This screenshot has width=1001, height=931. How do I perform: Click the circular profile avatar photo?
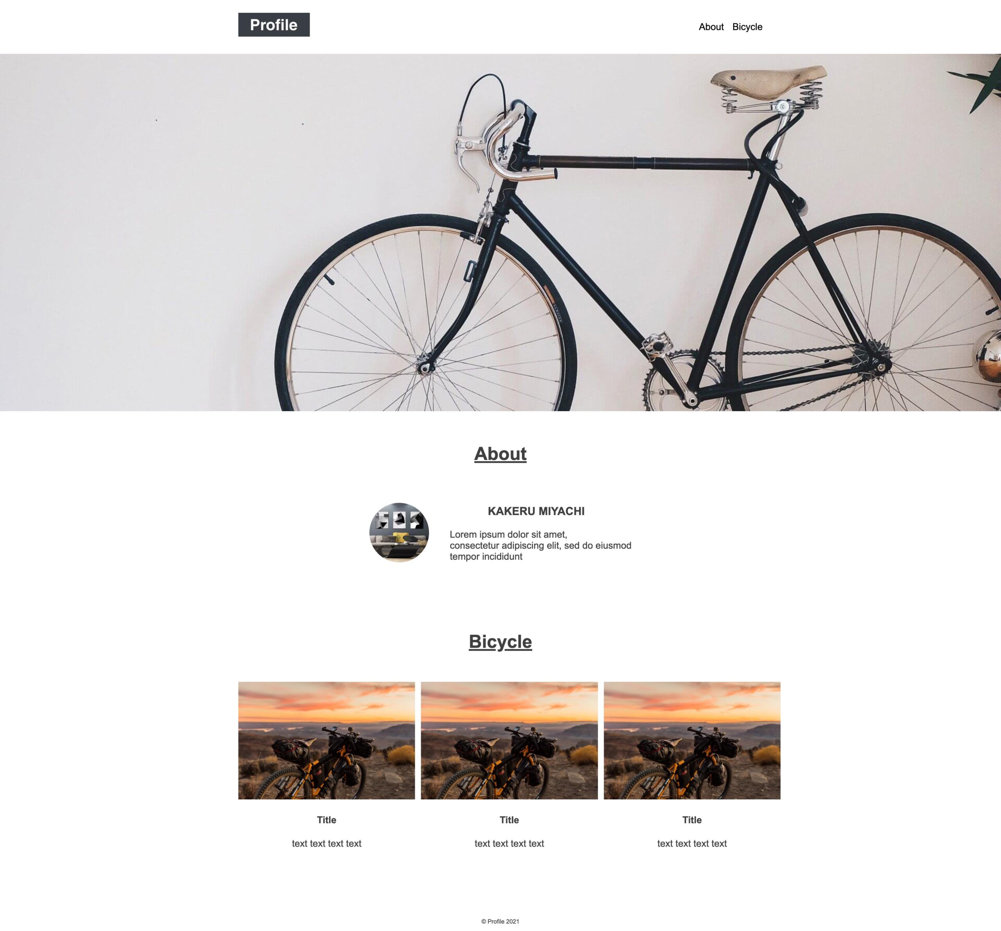(399, 532)
